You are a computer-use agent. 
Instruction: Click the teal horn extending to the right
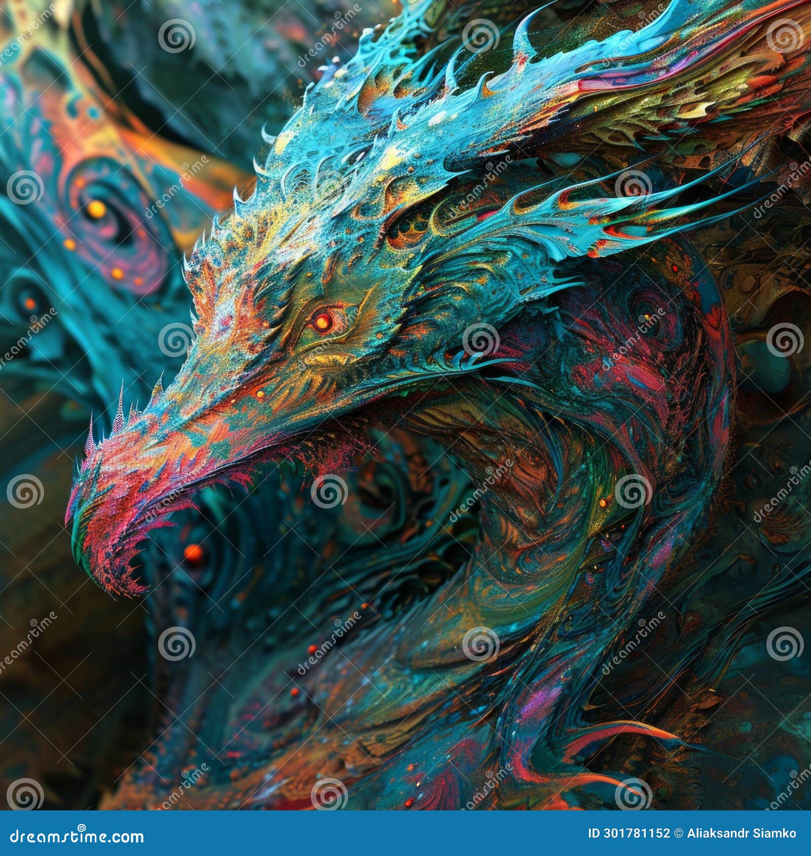coord(659,203)
